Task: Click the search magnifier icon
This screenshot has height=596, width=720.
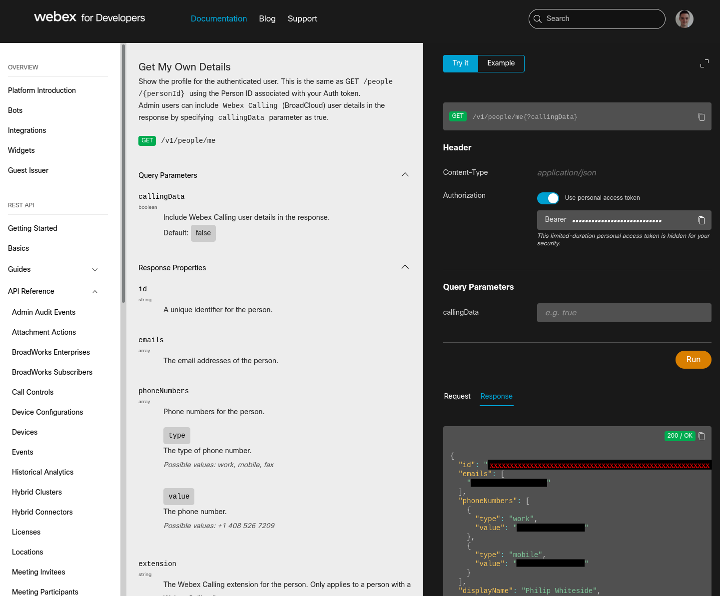Action: pos(538,19)
